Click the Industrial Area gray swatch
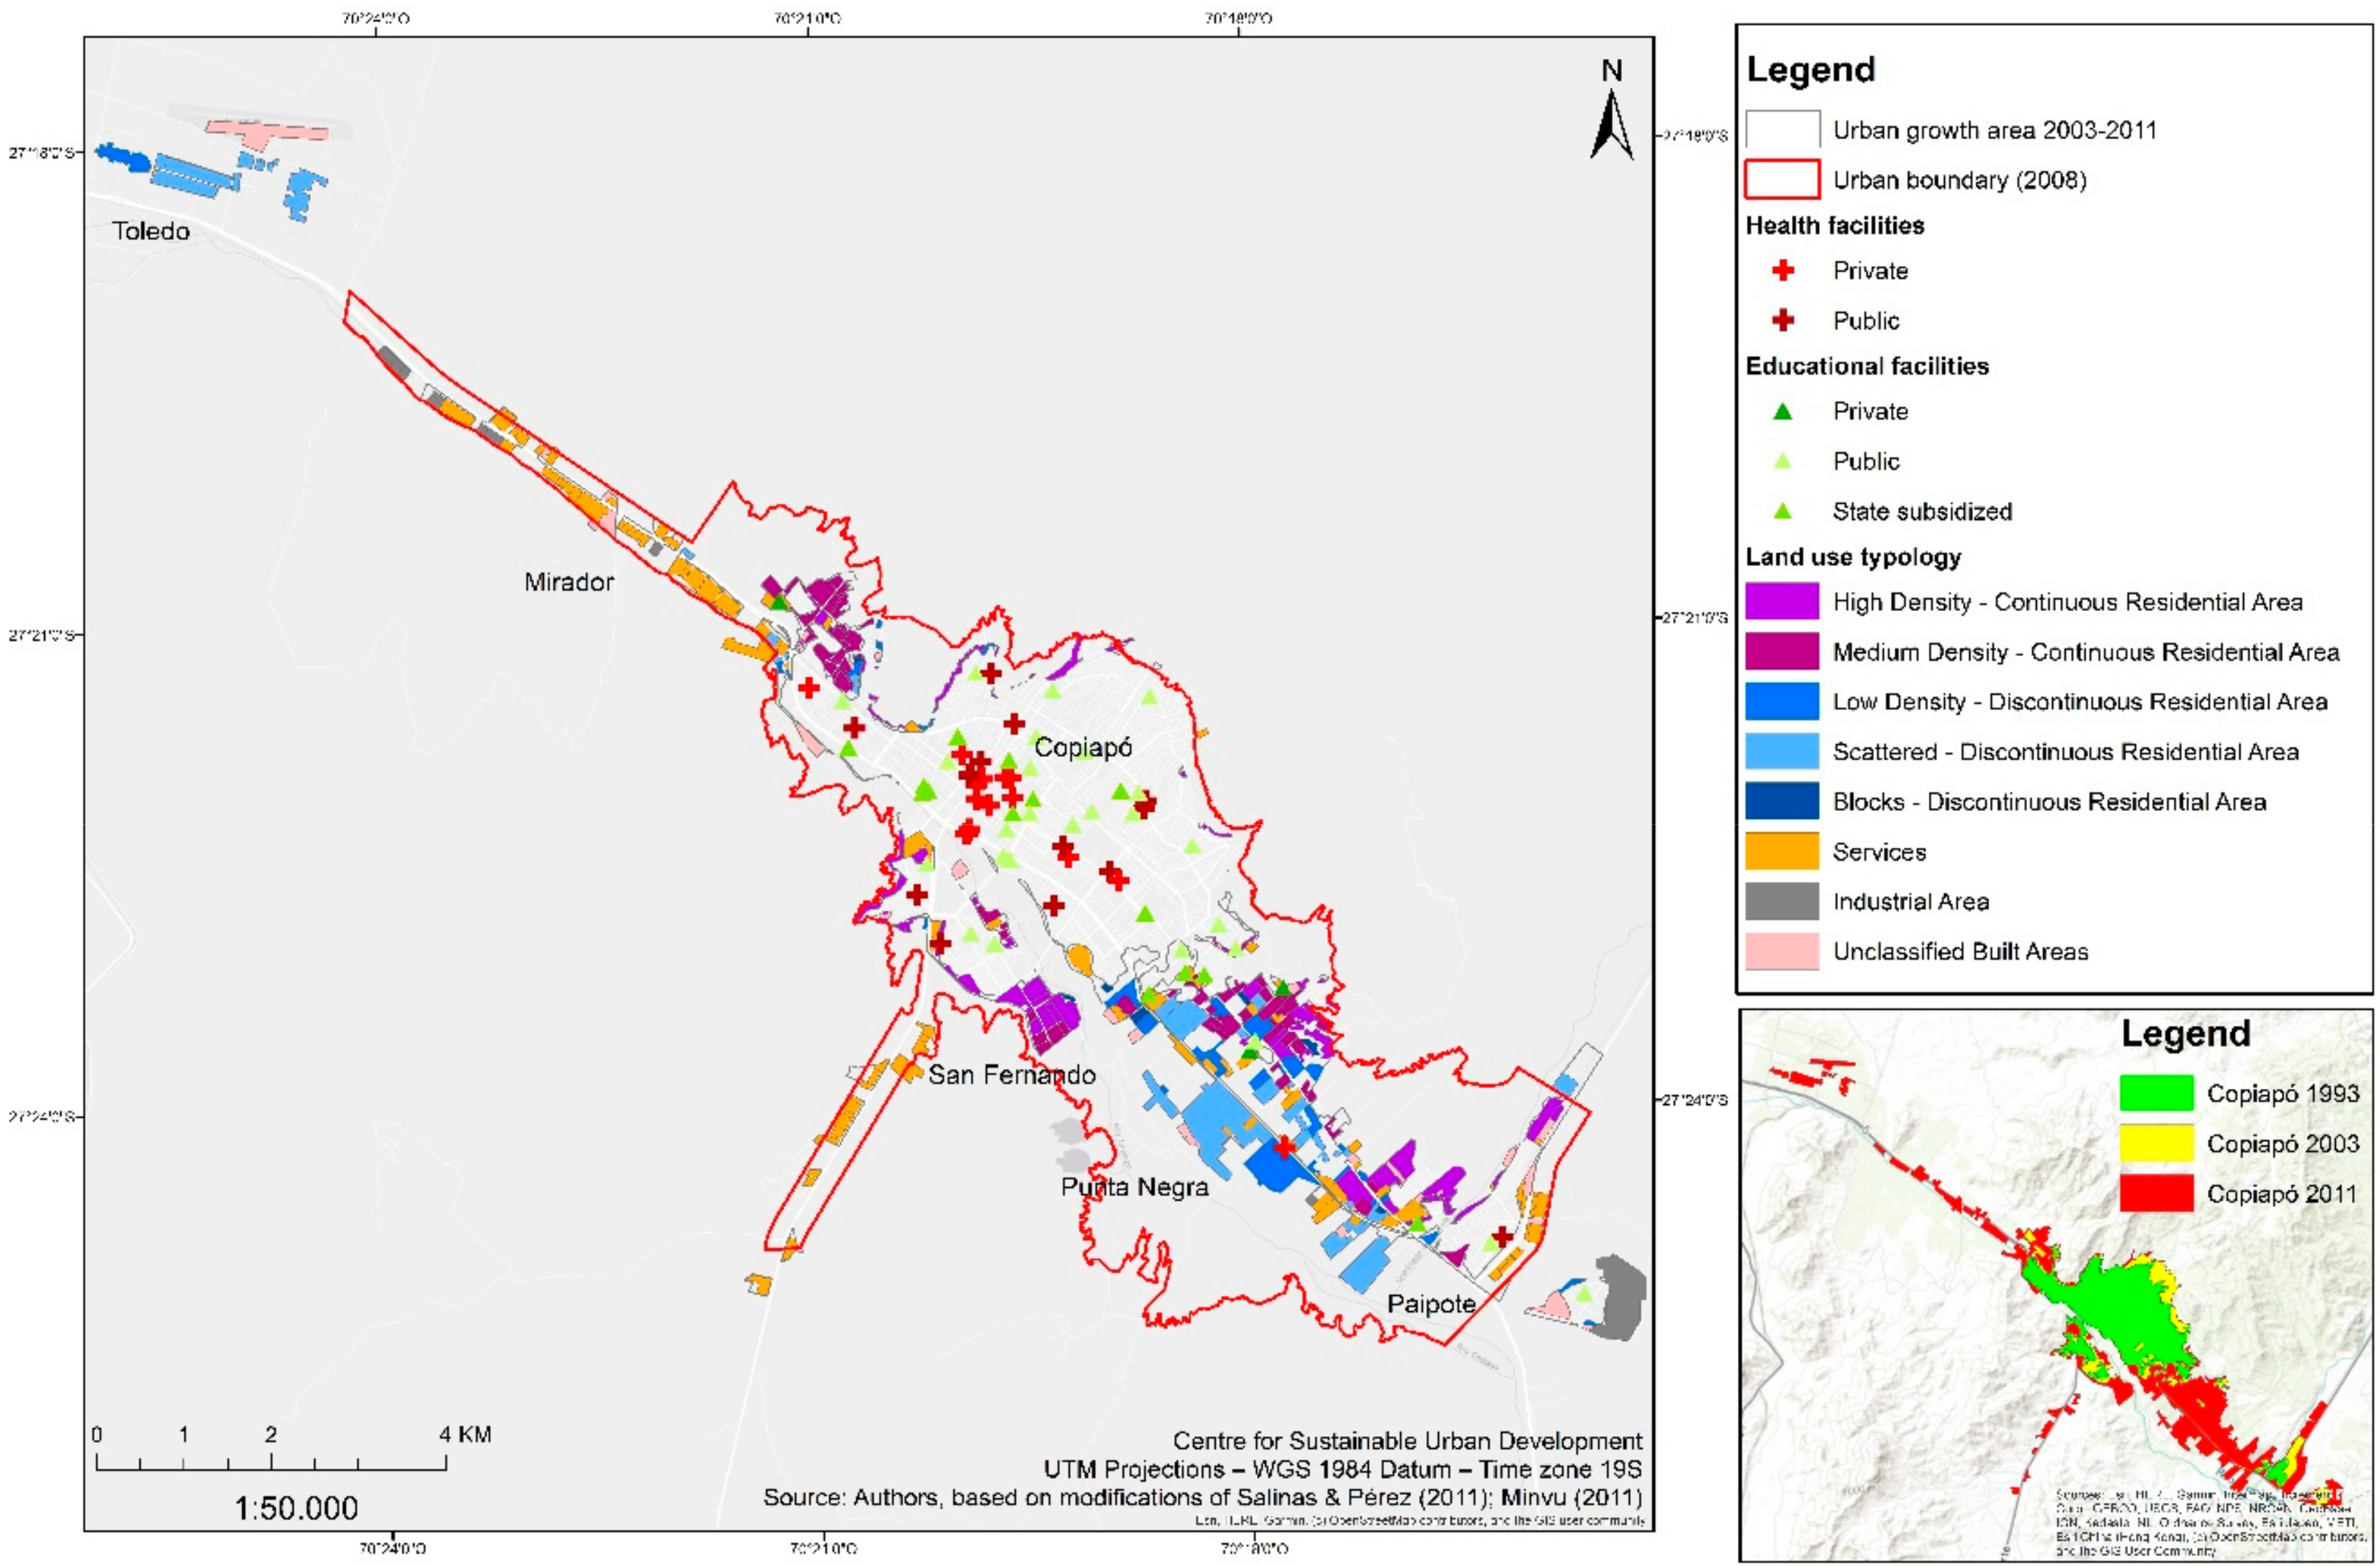The image size is (2380, 1566). click(x=1782, y=902)
